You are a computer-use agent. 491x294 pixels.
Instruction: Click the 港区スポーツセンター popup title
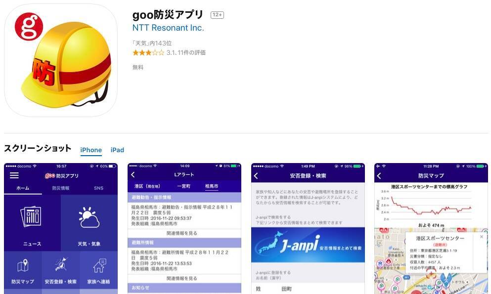pos(440,238)
